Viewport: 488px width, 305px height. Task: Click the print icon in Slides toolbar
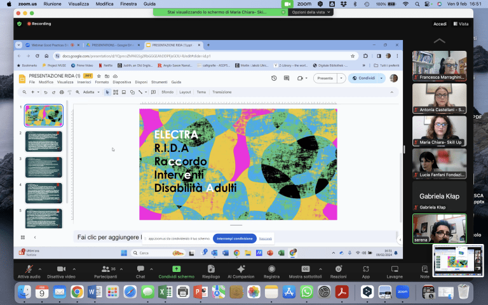pyautogui.click(x=62, y=92)
